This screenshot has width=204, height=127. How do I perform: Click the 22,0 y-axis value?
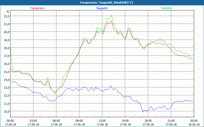coord(7,16)
